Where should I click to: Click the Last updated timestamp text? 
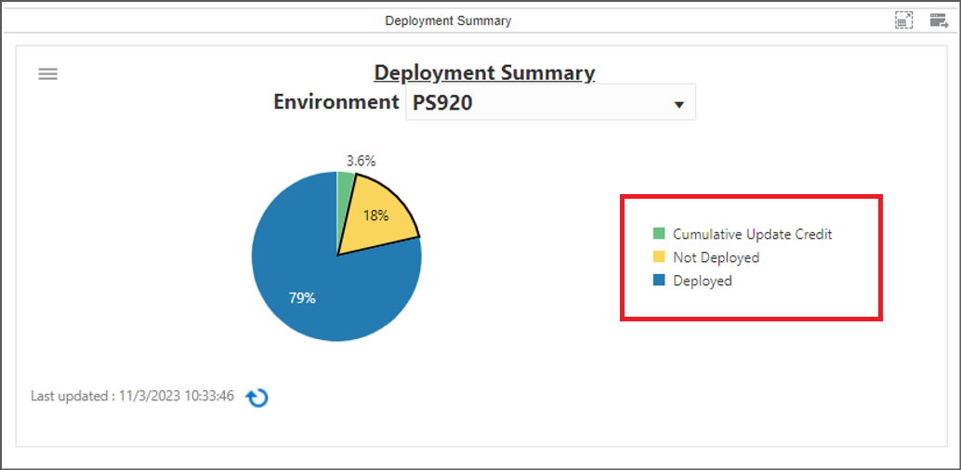point(132,396)
